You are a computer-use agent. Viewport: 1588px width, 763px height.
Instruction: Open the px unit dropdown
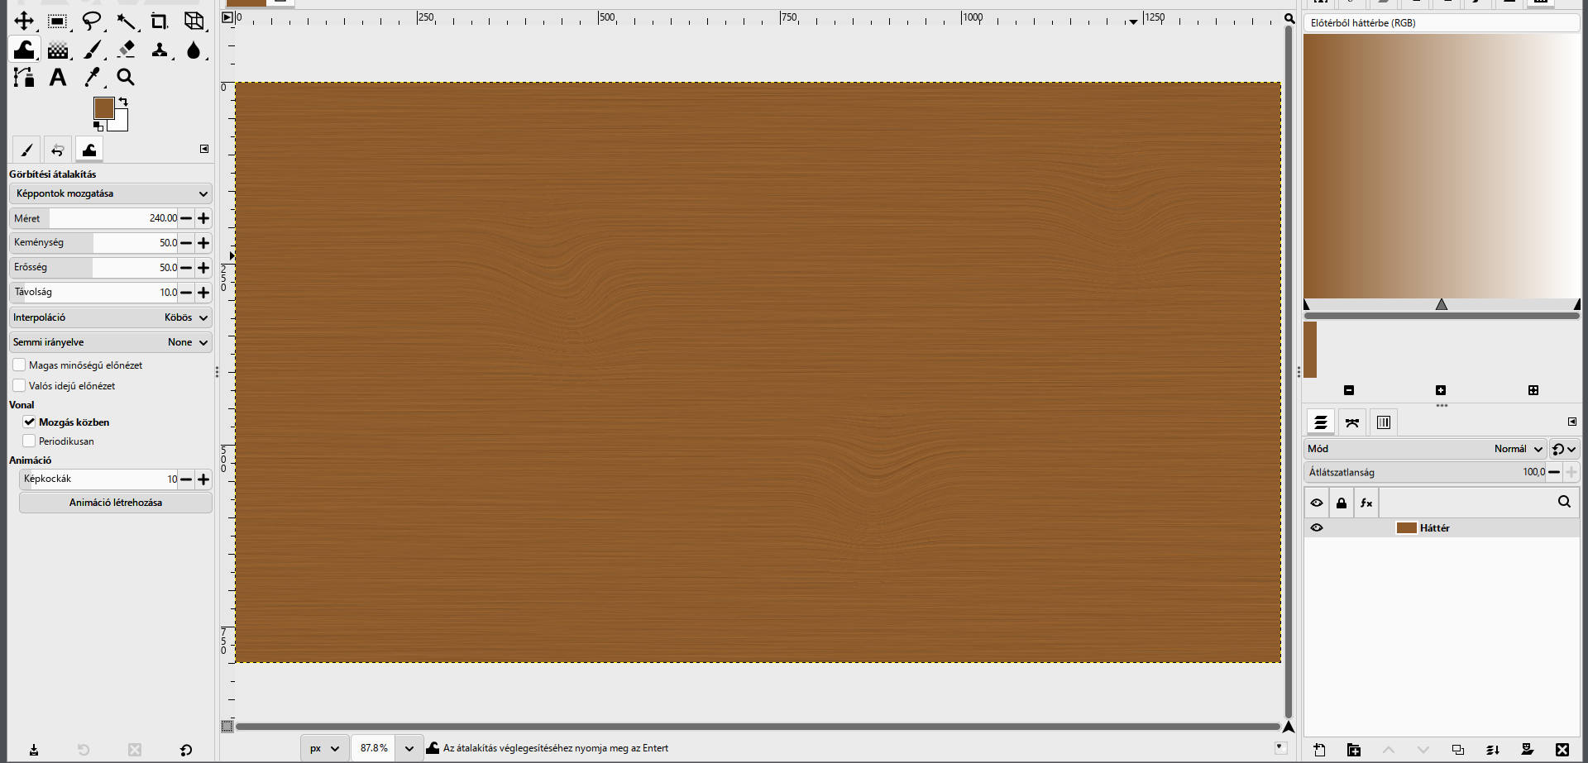coord(324,748)
